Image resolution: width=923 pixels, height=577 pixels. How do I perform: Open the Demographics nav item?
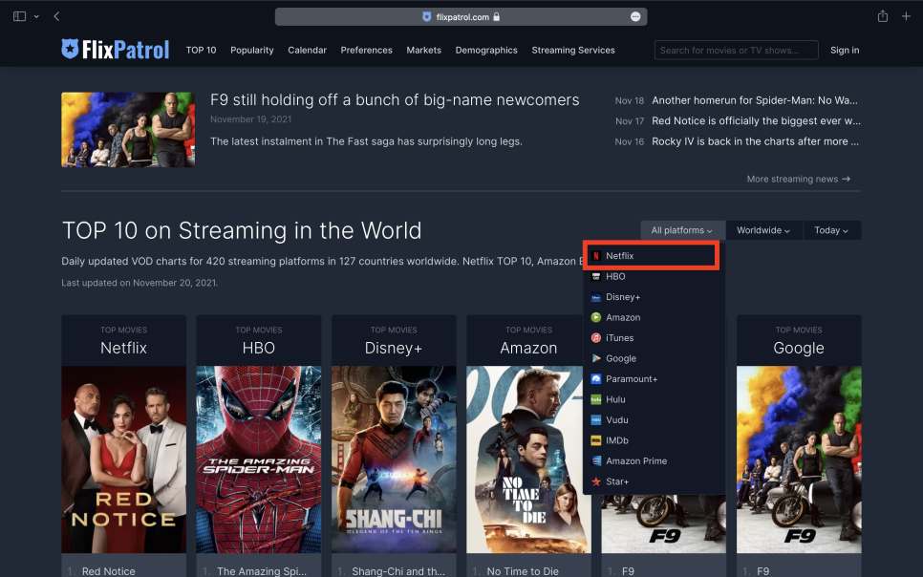pyautogui.click(x=486, y=50)
